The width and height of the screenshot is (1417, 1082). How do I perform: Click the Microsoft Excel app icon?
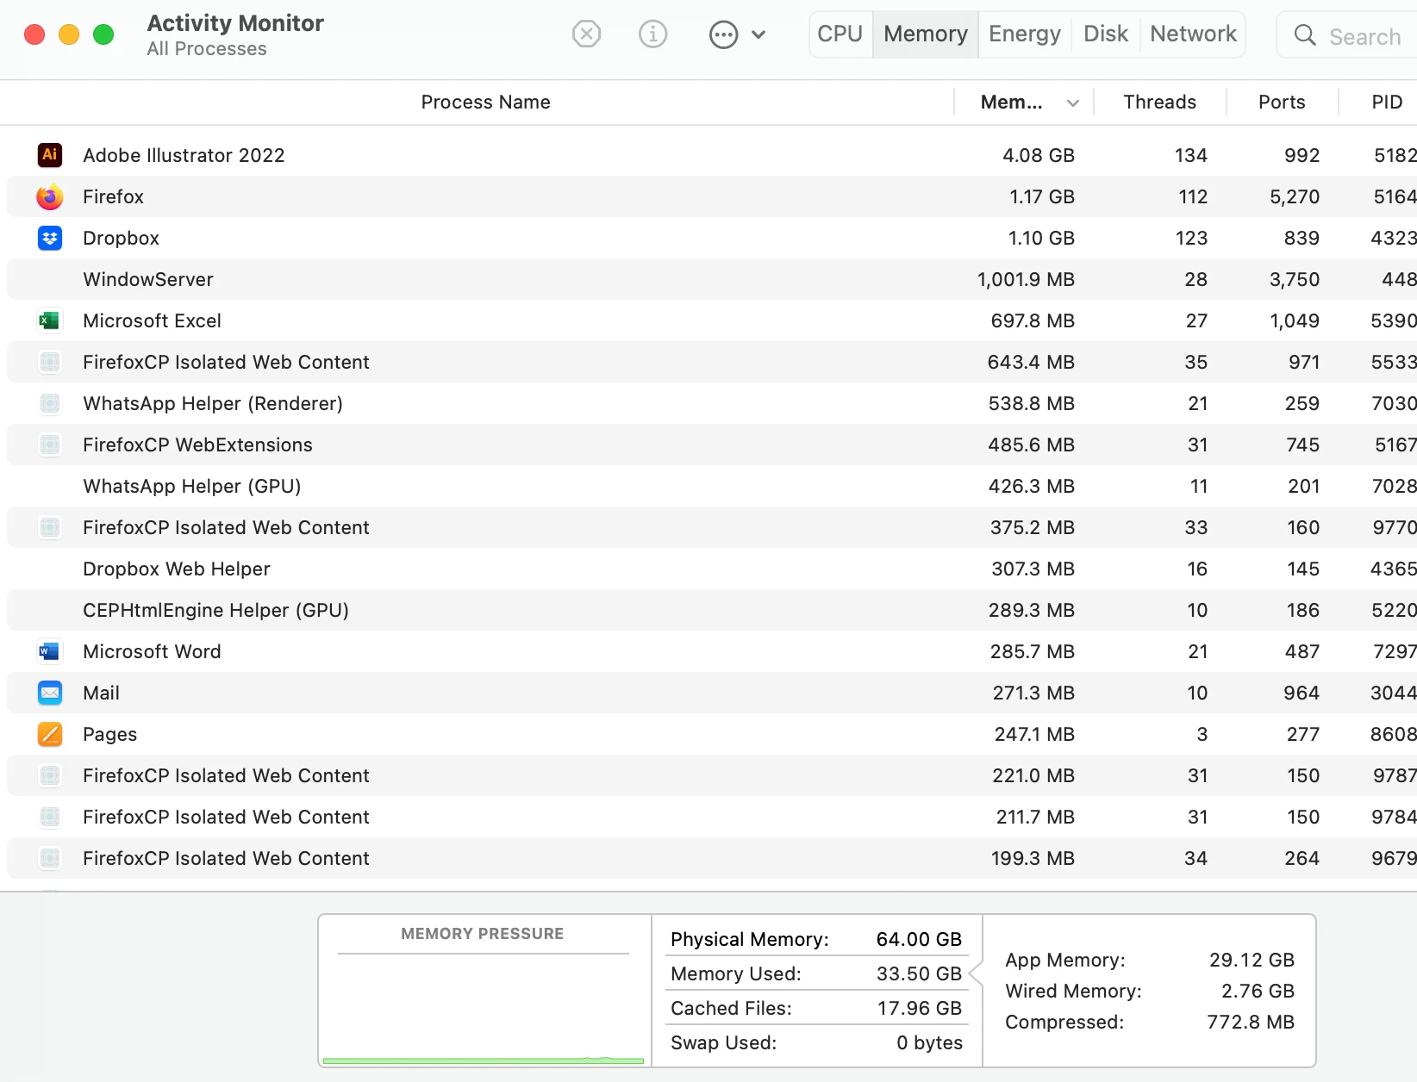(x=50, y=320)
